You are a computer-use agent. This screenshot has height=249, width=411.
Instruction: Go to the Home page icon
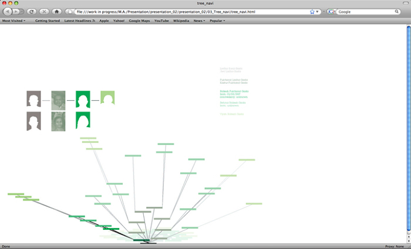(56, 11)
